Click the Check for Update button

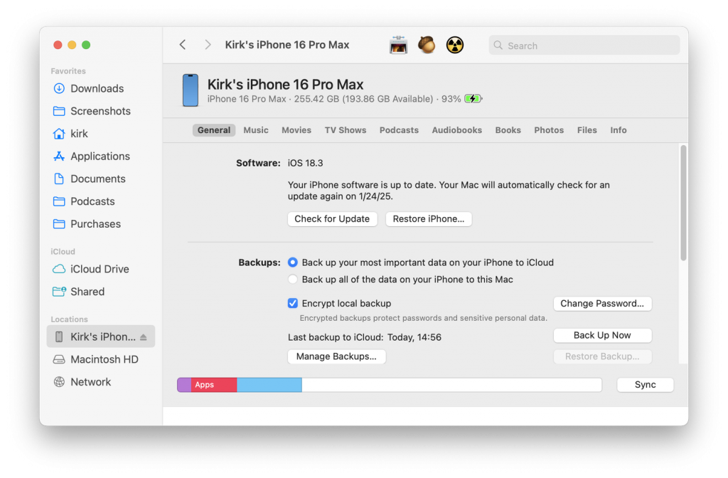(x=332, y=218)
